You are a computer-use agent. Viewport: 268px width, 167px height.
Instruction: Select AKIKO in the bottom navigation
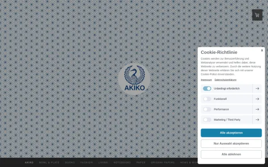29,163
